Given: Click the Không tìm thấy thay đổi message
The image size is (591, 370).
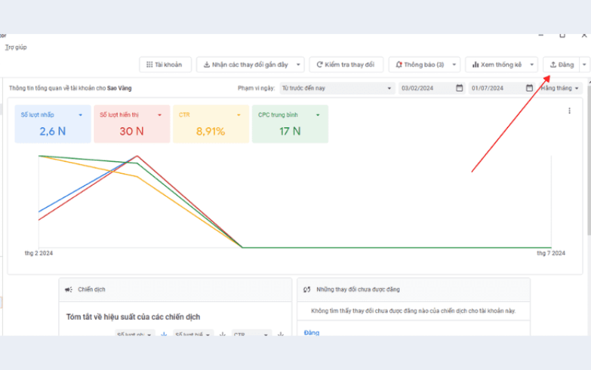Looking at the screenshot, I should point(413,311).
